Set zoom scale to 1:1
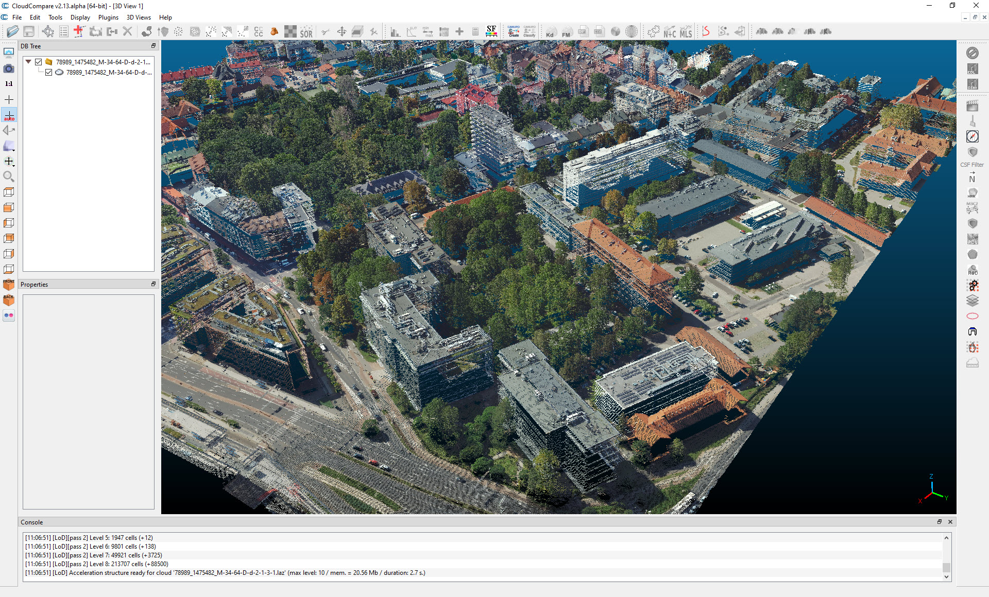989x597 pixels. [x=9, y=84]
